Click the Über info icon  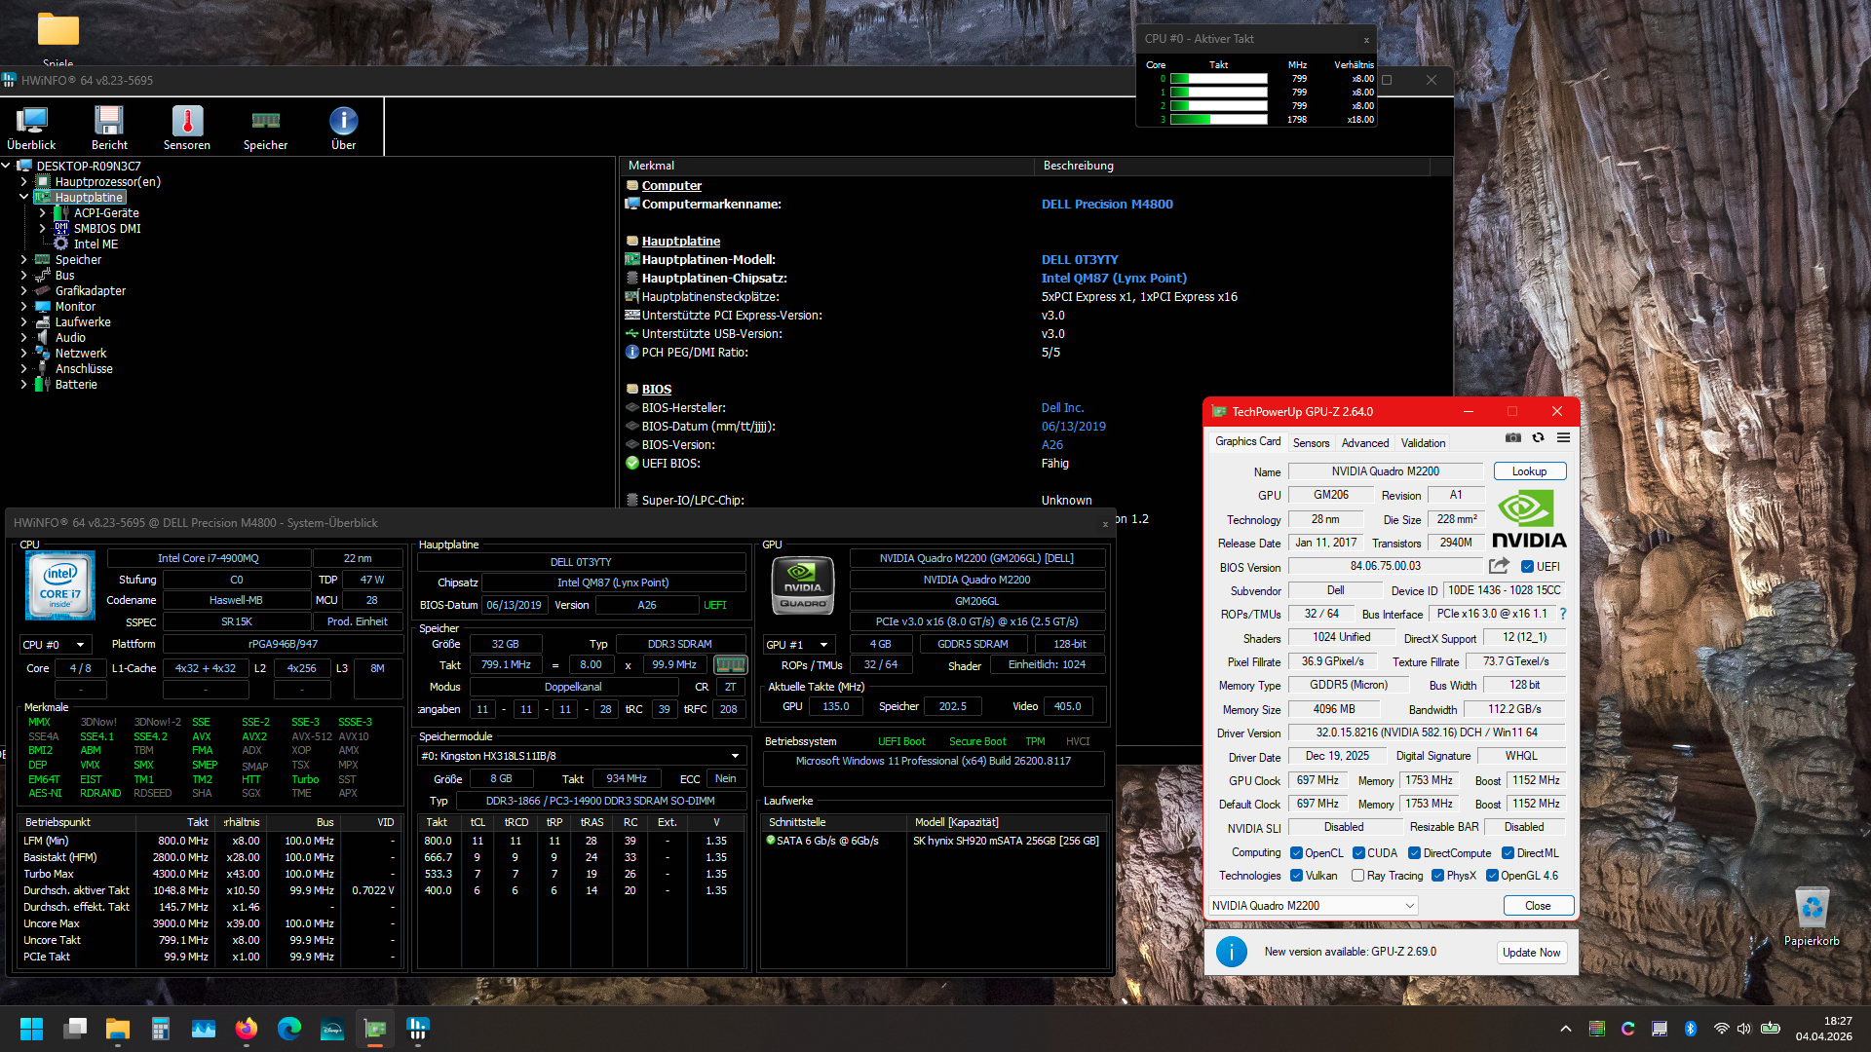(x=343, y=122)
